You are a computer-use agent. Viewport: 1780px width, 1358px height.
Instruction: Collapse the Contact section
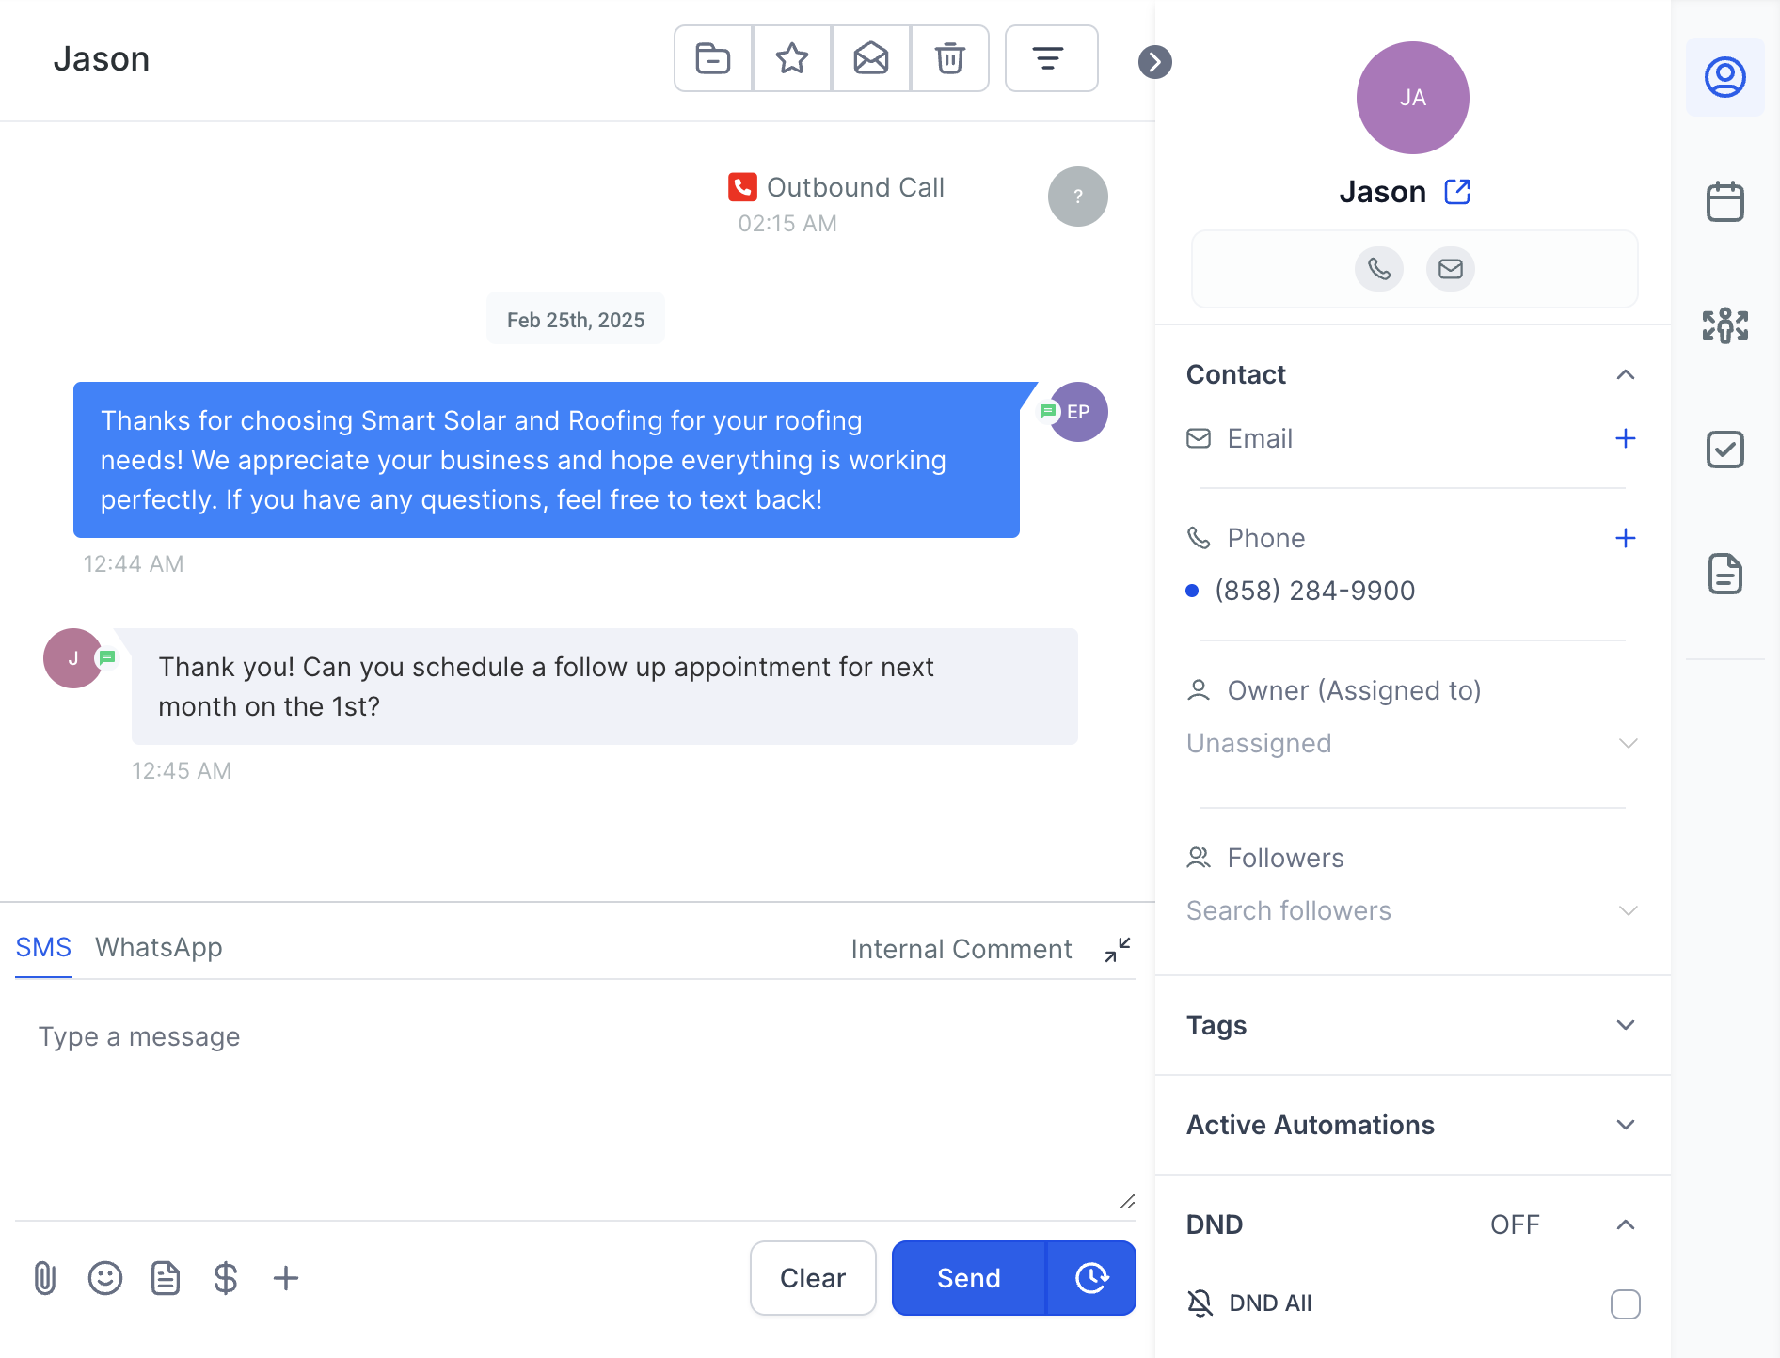1625,374
